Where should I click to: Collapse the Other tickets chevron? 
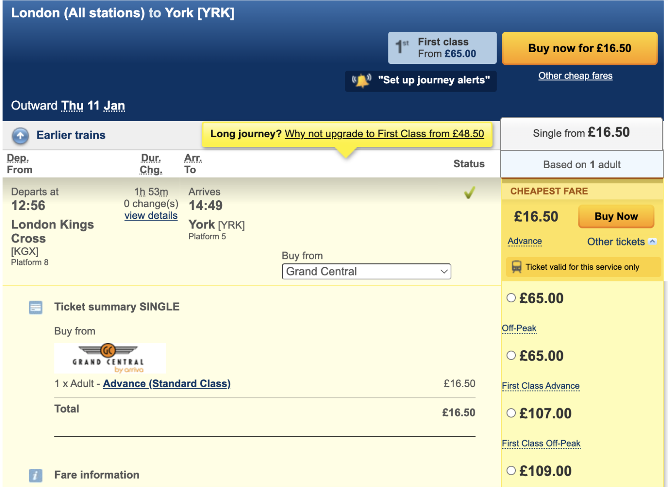[x=652, y=242]
